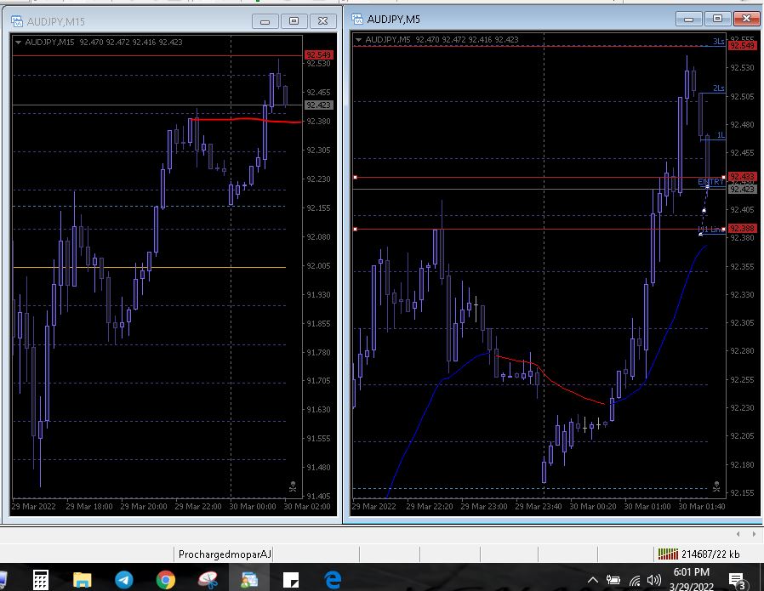Select the 92.433 red line label in M5 chart

point(742,177)
